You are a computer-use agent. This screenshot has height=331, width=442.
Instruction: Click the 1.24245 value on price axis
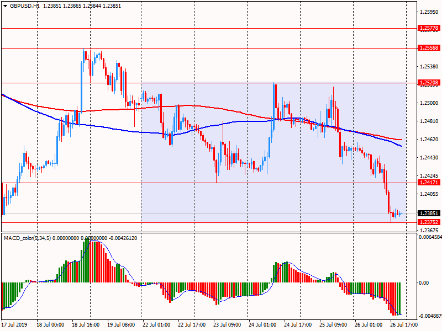coord(429,175)
